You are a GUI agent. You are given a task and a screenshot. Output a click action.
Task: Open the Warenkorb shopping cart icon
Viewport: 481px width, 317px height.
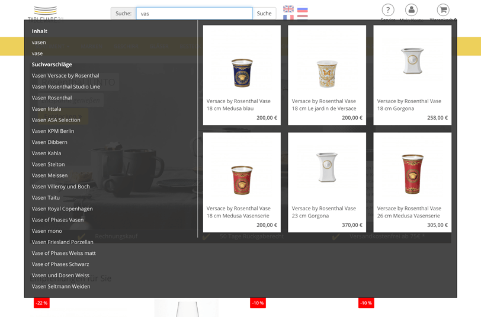[443, 10]
